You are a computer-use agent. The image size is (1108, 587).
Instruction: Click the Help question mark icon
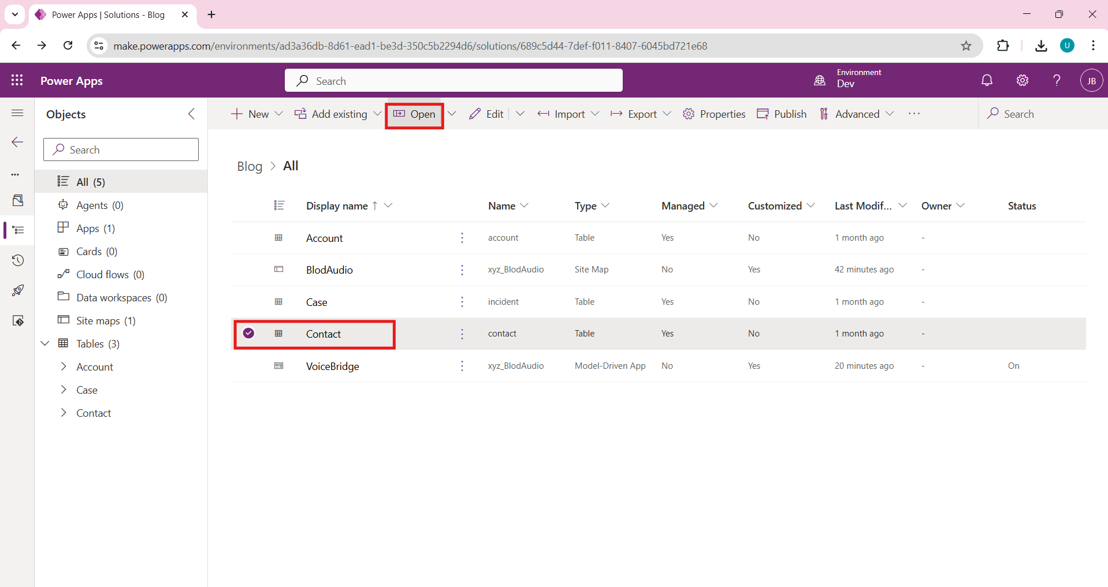[x=1057, y=81]
